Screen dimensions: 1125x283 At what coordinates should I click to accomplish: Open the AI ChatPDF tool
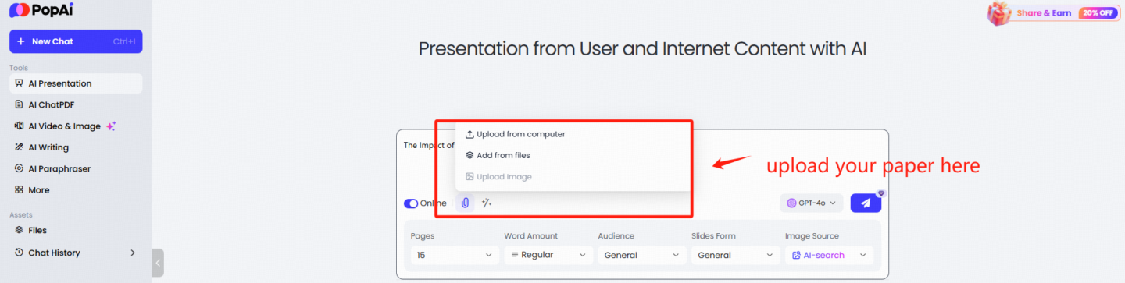[x=76, y=104]
